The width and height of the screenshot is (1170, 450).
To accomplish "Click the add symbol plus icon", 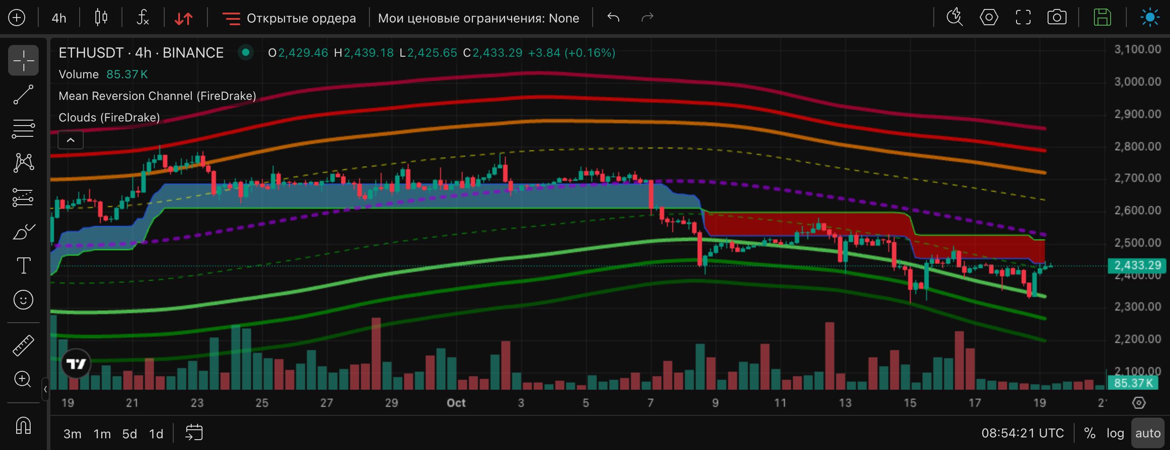I will pyautogui.click(x=17, y=18).
